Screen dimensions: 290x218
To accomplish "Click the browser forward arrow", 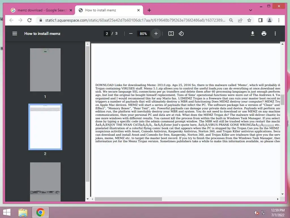I will click(20, 20).
